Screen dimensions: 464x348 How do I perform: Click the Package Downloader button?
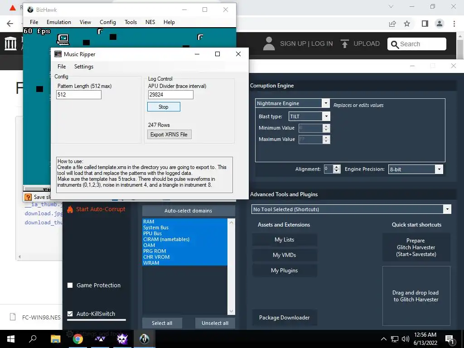tap(285, 318)
